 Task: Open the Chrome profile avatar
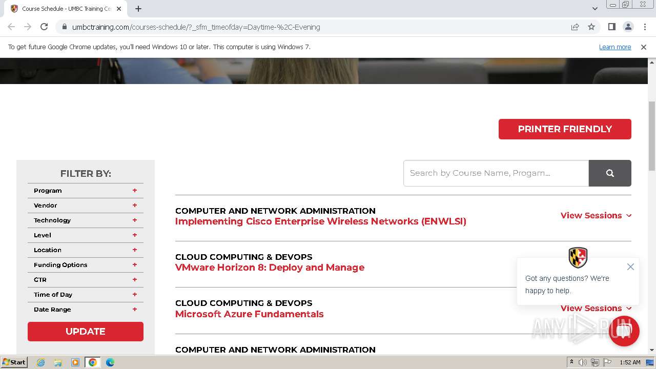click(x=628, y=27)
